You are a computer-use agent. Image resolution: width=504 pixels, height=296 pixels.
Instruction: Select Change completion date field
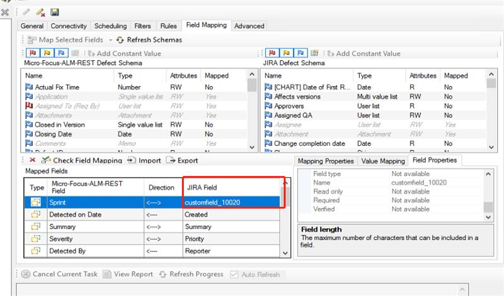374,143
